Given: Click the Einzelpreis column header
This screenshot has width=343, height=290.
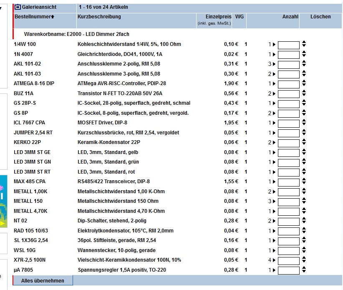Looking at the screenshot, I should (218, 17).
